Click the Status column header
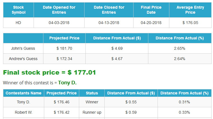The width and height of the screenshot is (213, 119). (x=92, y=93)
